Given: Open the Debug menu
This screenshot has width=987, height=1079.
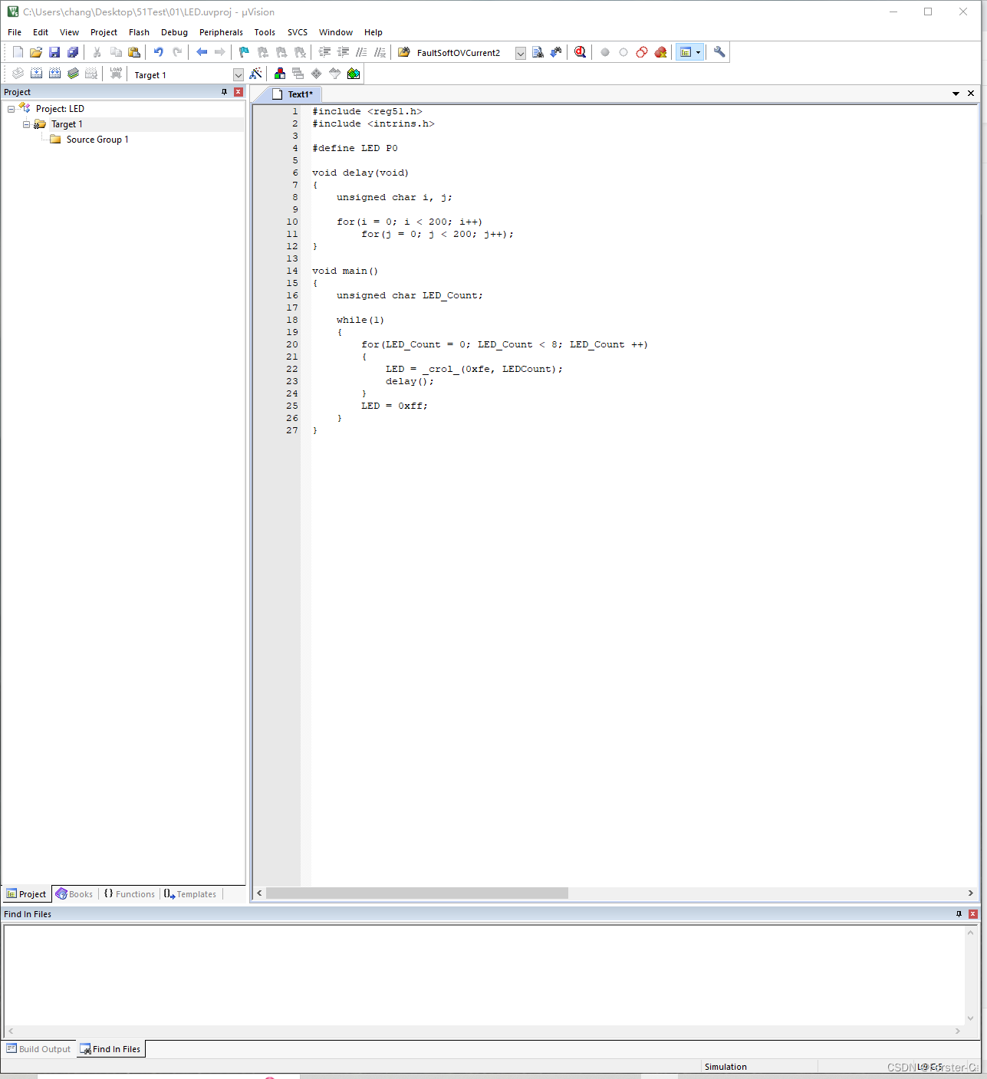Looking at the screenshot, I should tap(175, 32).
